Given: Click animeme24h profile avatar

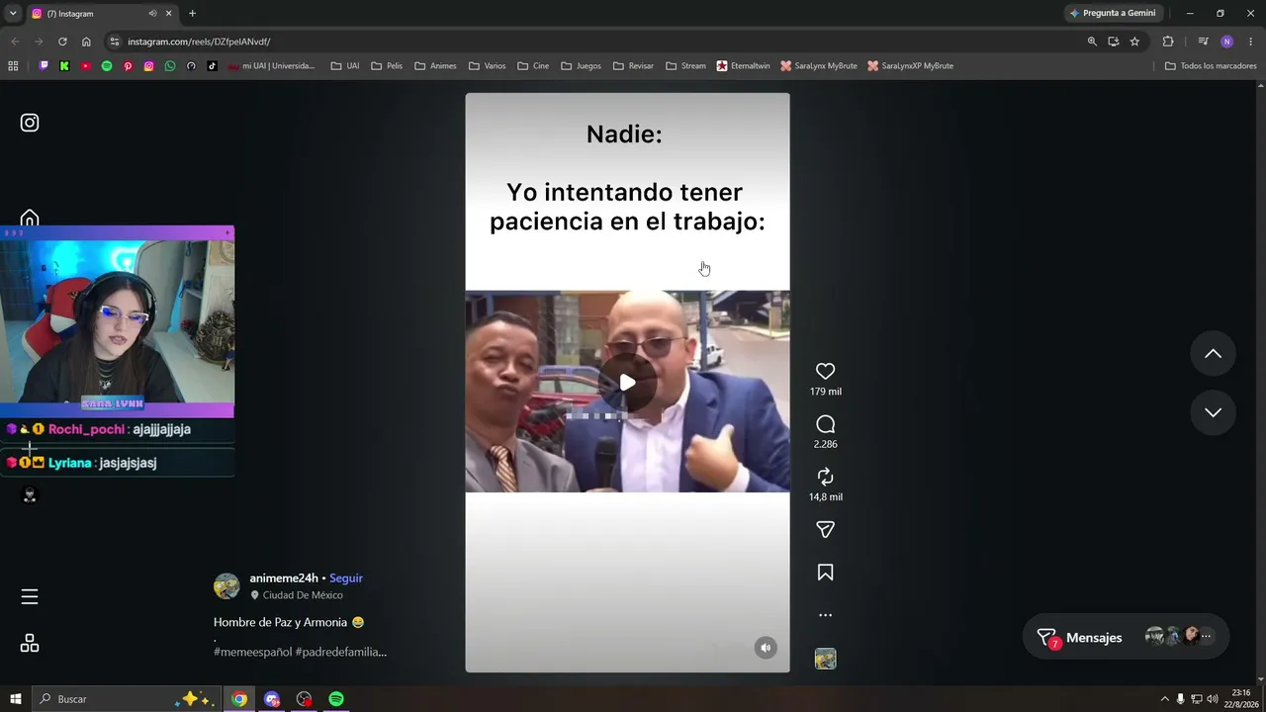Looking at the screenshot, I should coord(226,586).
